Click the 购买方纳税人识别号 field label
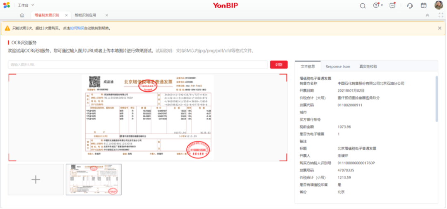447x209 pixels. [x=315, y=163]
